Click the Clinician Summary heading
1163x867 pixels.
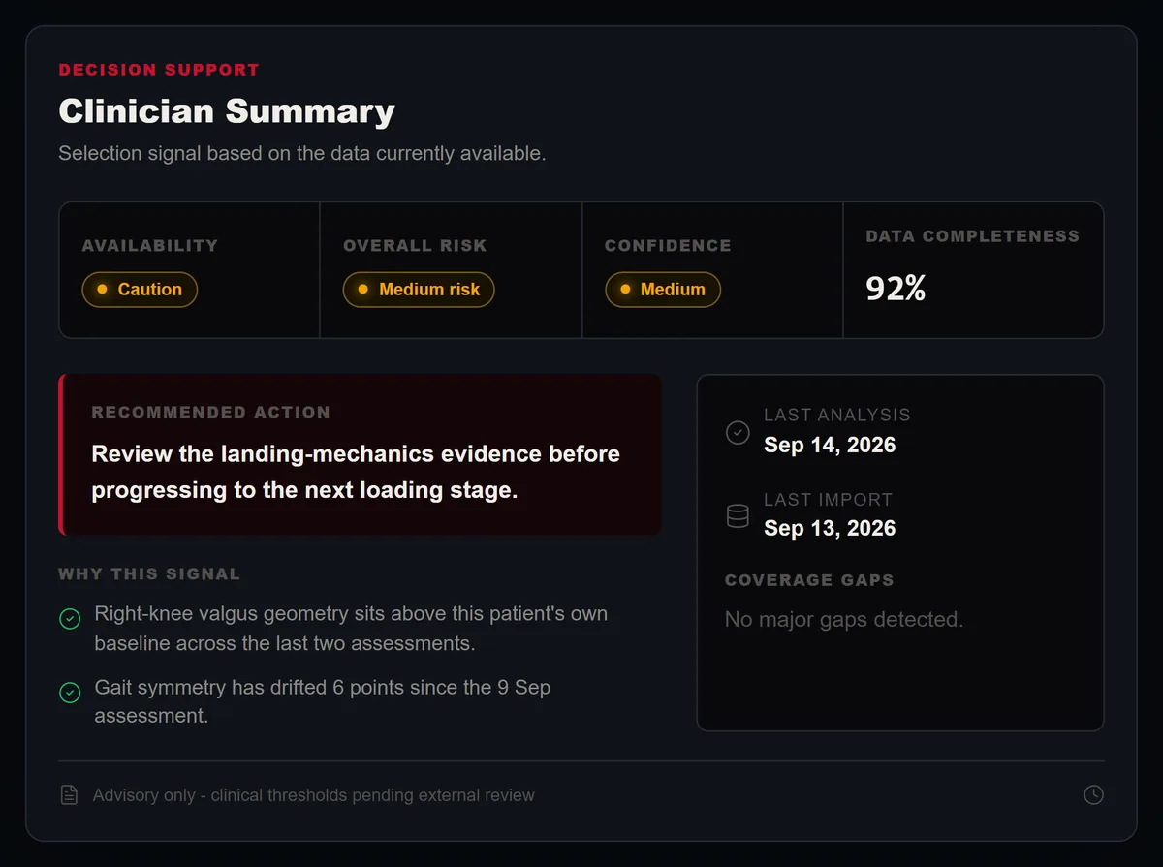(x=227, y=110)
